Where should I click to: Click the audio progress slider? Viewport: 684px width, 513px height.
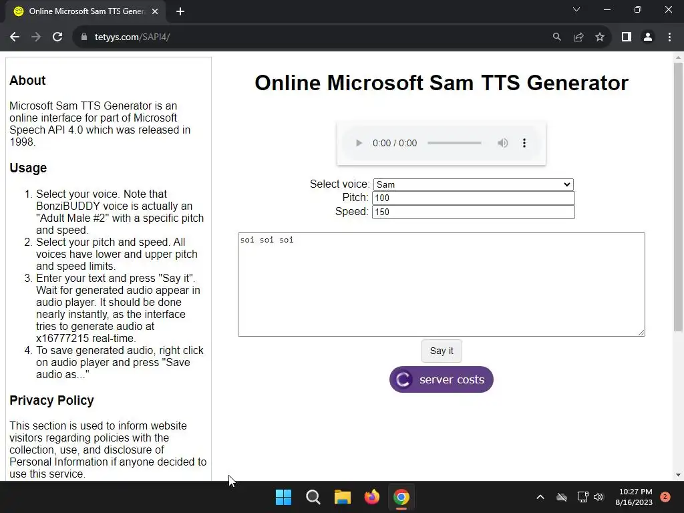[454, 143]
